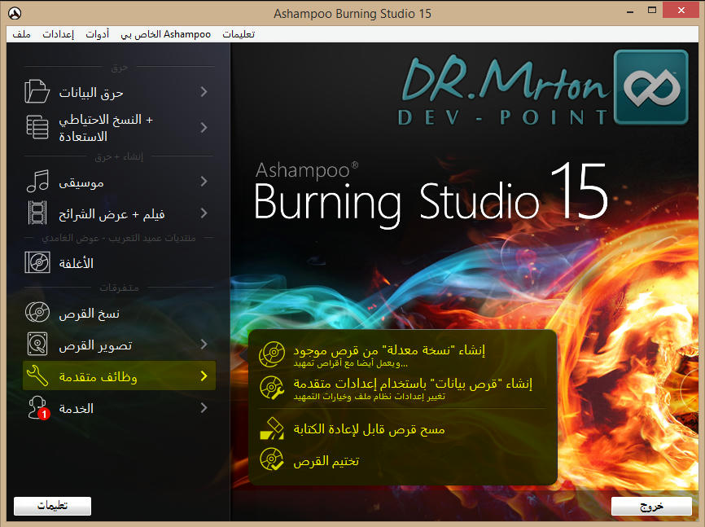Viewport: 705px width, 527px height.
Task: Click the disc icon for نسخ القرص
Action: (x=37, y=312)
